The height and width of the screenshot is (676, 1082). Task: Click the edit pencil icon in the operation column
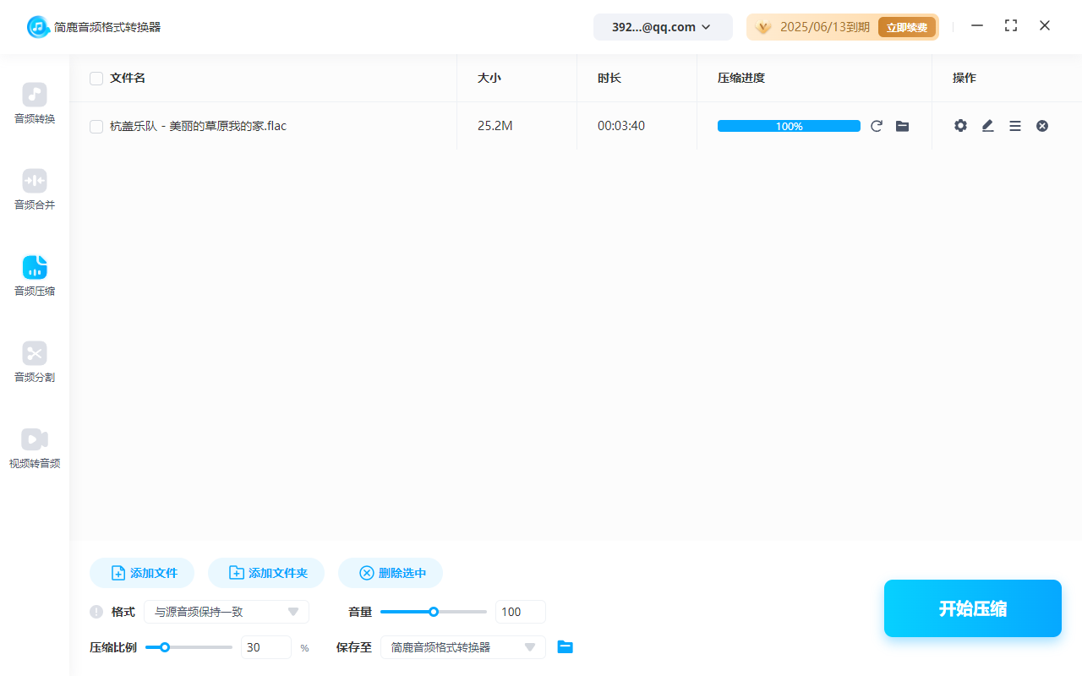987,125
